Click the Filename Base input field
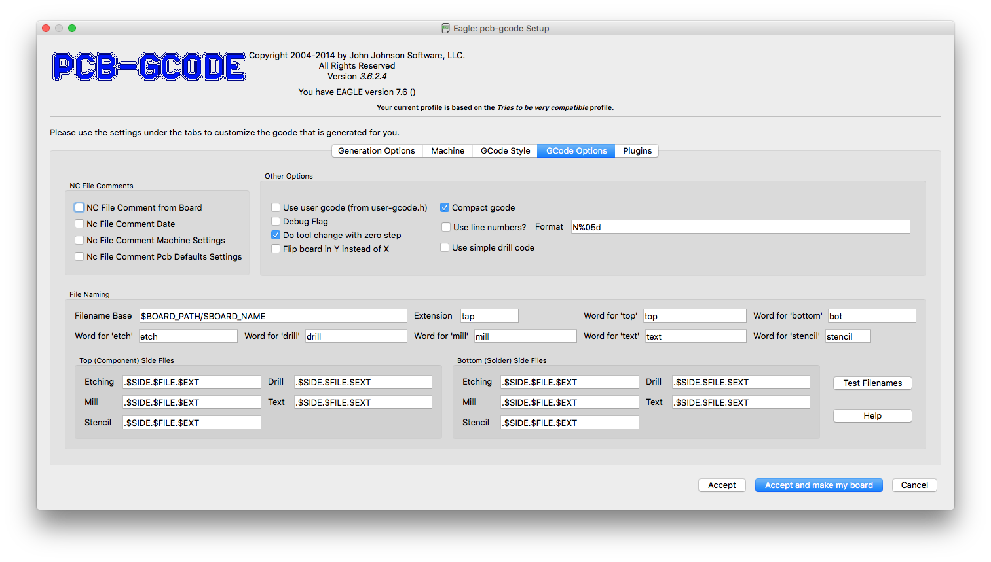This screenshot has height=562, width=991. (273, 316)
